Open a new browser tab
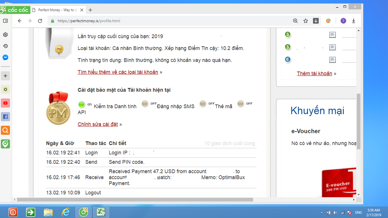Image resolution: width=388 pixels, height=218 pixels. (x=90, y=10)
